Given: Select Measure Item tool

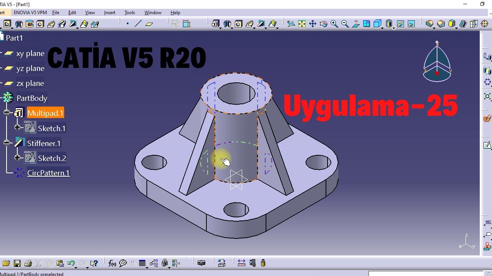Looking at the screenshot, I should [x=253, y=263].
